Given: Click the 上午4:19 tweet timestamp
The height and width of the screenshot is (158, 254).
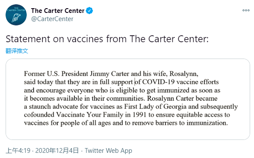Looking at the screenshot, I should click(18, 151).
